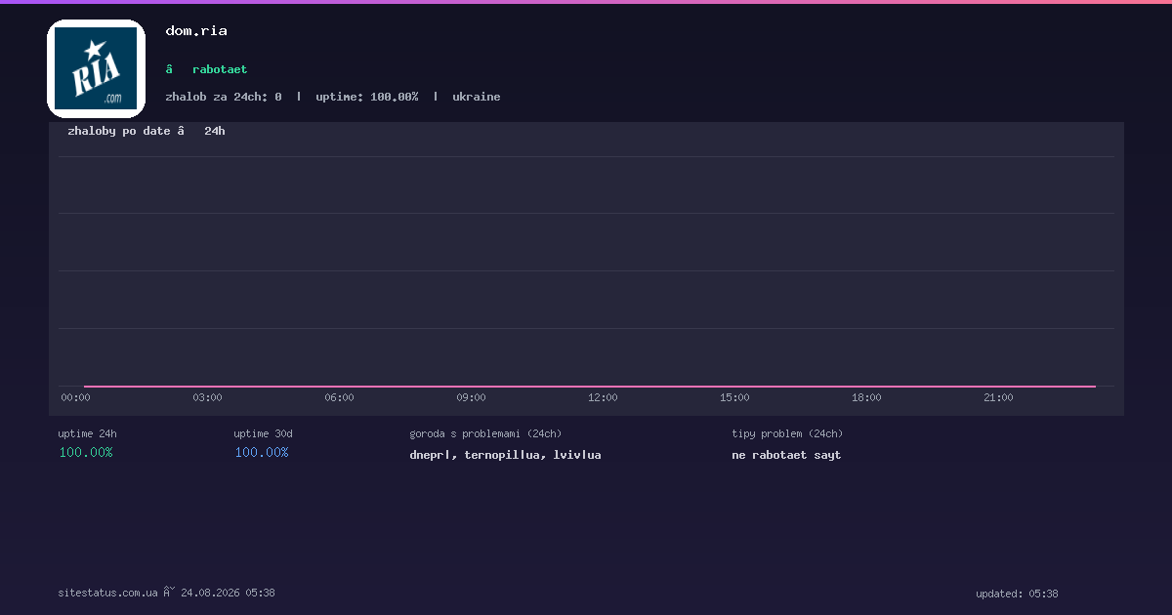The width and height of the screenshot is (1172, 615).
Task: Click the RIA.com logo image
Action: pyautogui.click(x=96, y=68)
